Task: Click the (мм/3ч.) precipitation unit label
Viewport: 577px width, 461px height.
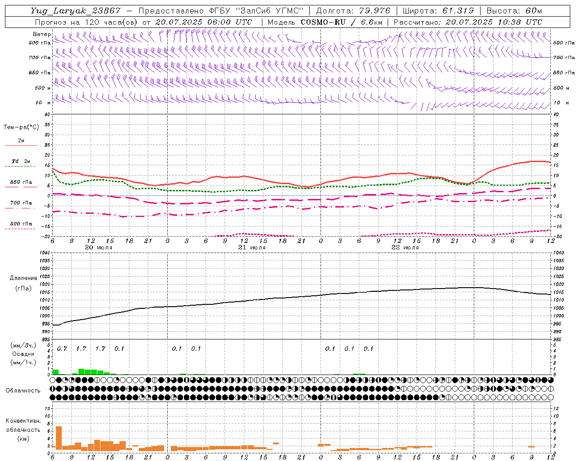Action: (23, 345)
